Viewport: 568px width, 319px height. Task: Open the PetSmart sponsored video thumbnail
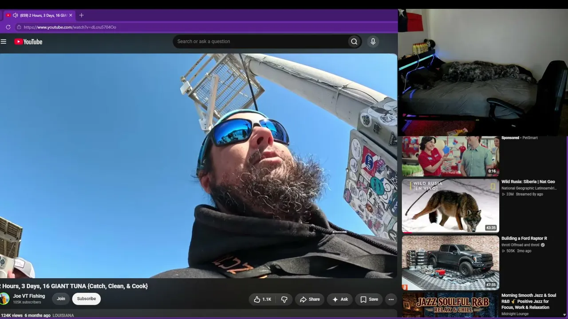point(450,156)
